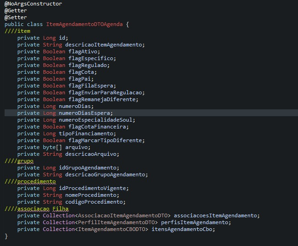This screenshot has width=298, height=246.
Task: Click the @NoArgsConstructor annotation
Action: pos(33,4)
